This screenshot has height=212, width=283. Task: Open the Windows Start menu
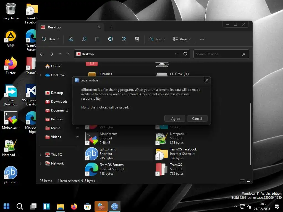coord(7,206)
